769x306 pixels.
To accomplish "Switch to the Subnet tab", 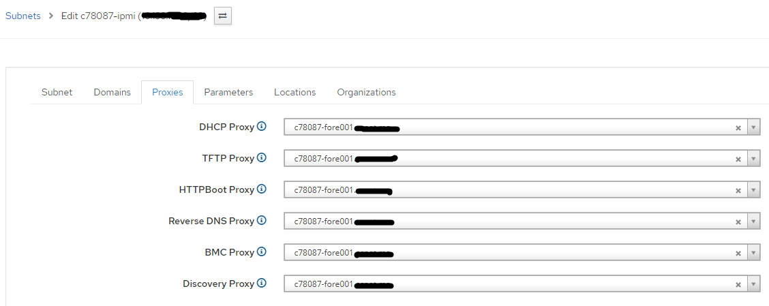I will point(57,92).
